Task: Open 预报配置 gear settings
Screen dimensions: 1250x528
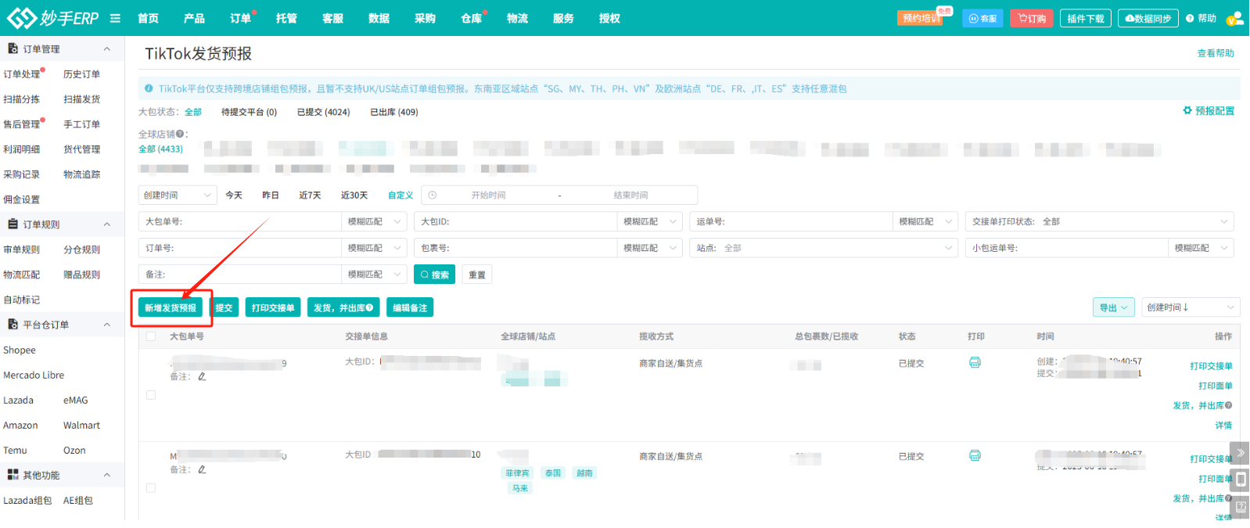Action: [x=1209, y=111]
